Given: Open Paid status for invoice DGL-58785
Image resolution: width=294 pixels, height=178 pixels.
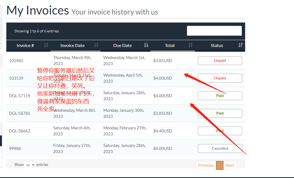Looking at the screenshot, I should point(220,113).
